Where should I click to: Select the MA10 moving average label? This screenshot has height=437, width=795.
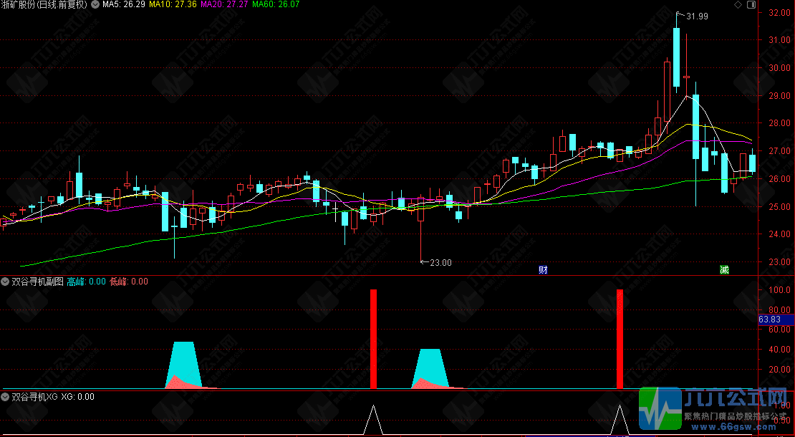tap(173, 4)
